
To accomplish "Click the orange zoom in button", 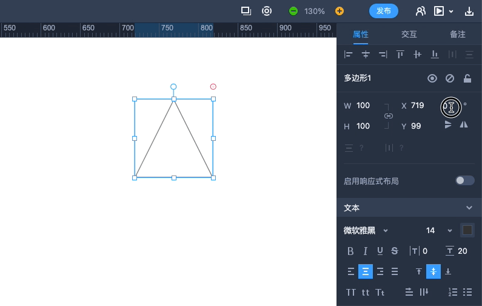I will coord(340,11).
